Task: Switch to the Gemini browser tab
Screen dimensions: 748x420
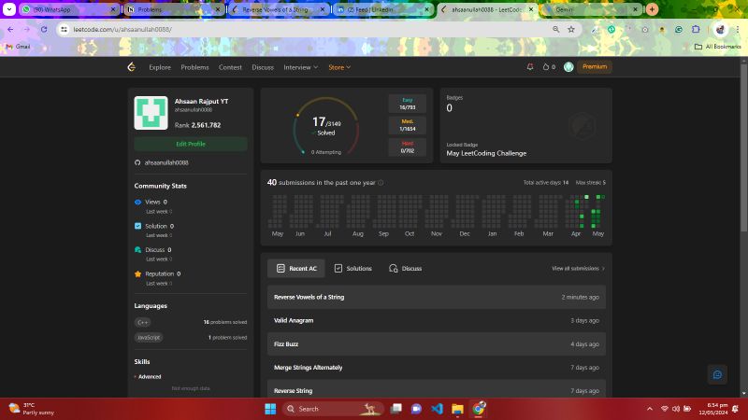Action: (591, 9)
